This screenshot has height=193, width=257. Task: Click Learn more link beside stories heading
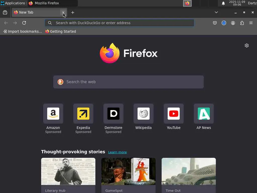coord(117,152)
